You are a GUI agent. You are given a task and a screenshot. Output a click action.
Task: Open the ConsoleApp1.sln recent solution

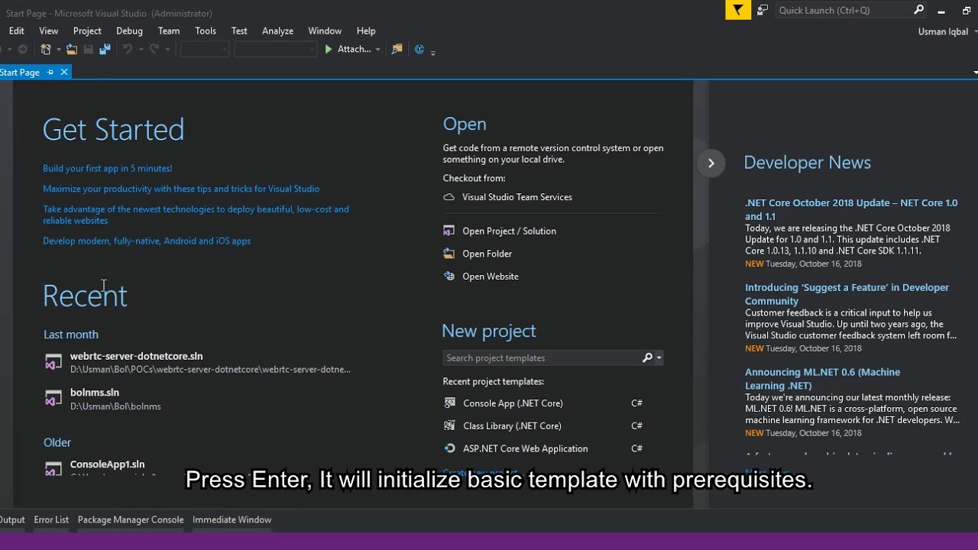click(x=107, y=464)
